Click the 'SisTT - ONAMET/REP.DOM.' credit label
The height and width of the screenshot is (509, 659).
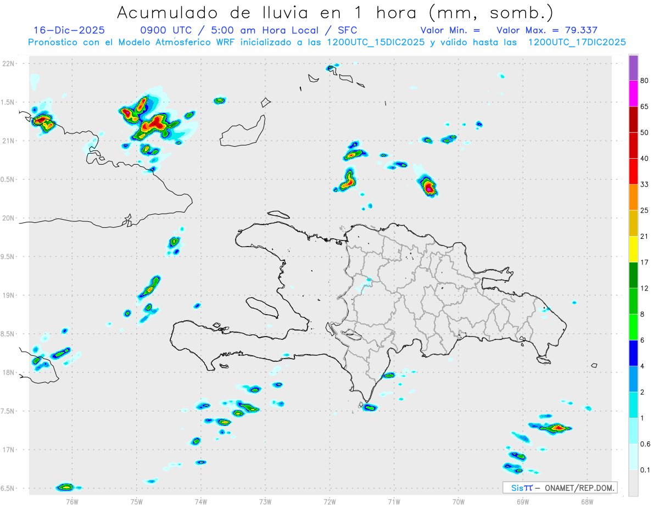pos(560,488)
